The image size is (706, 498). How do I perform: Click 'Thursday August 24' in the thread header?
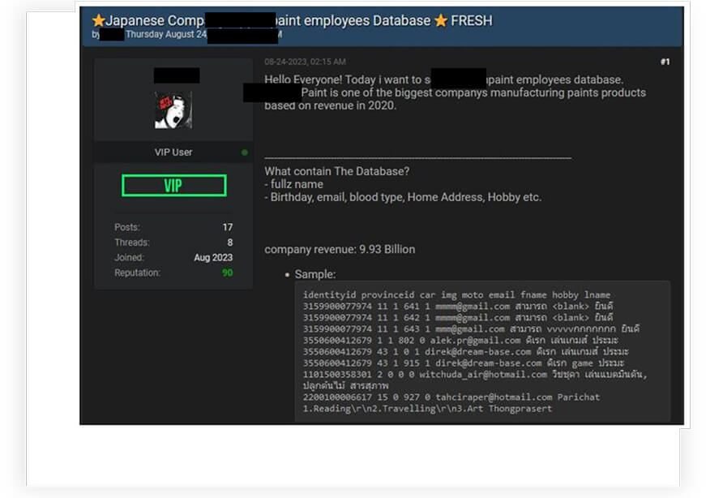click(165, 34)
